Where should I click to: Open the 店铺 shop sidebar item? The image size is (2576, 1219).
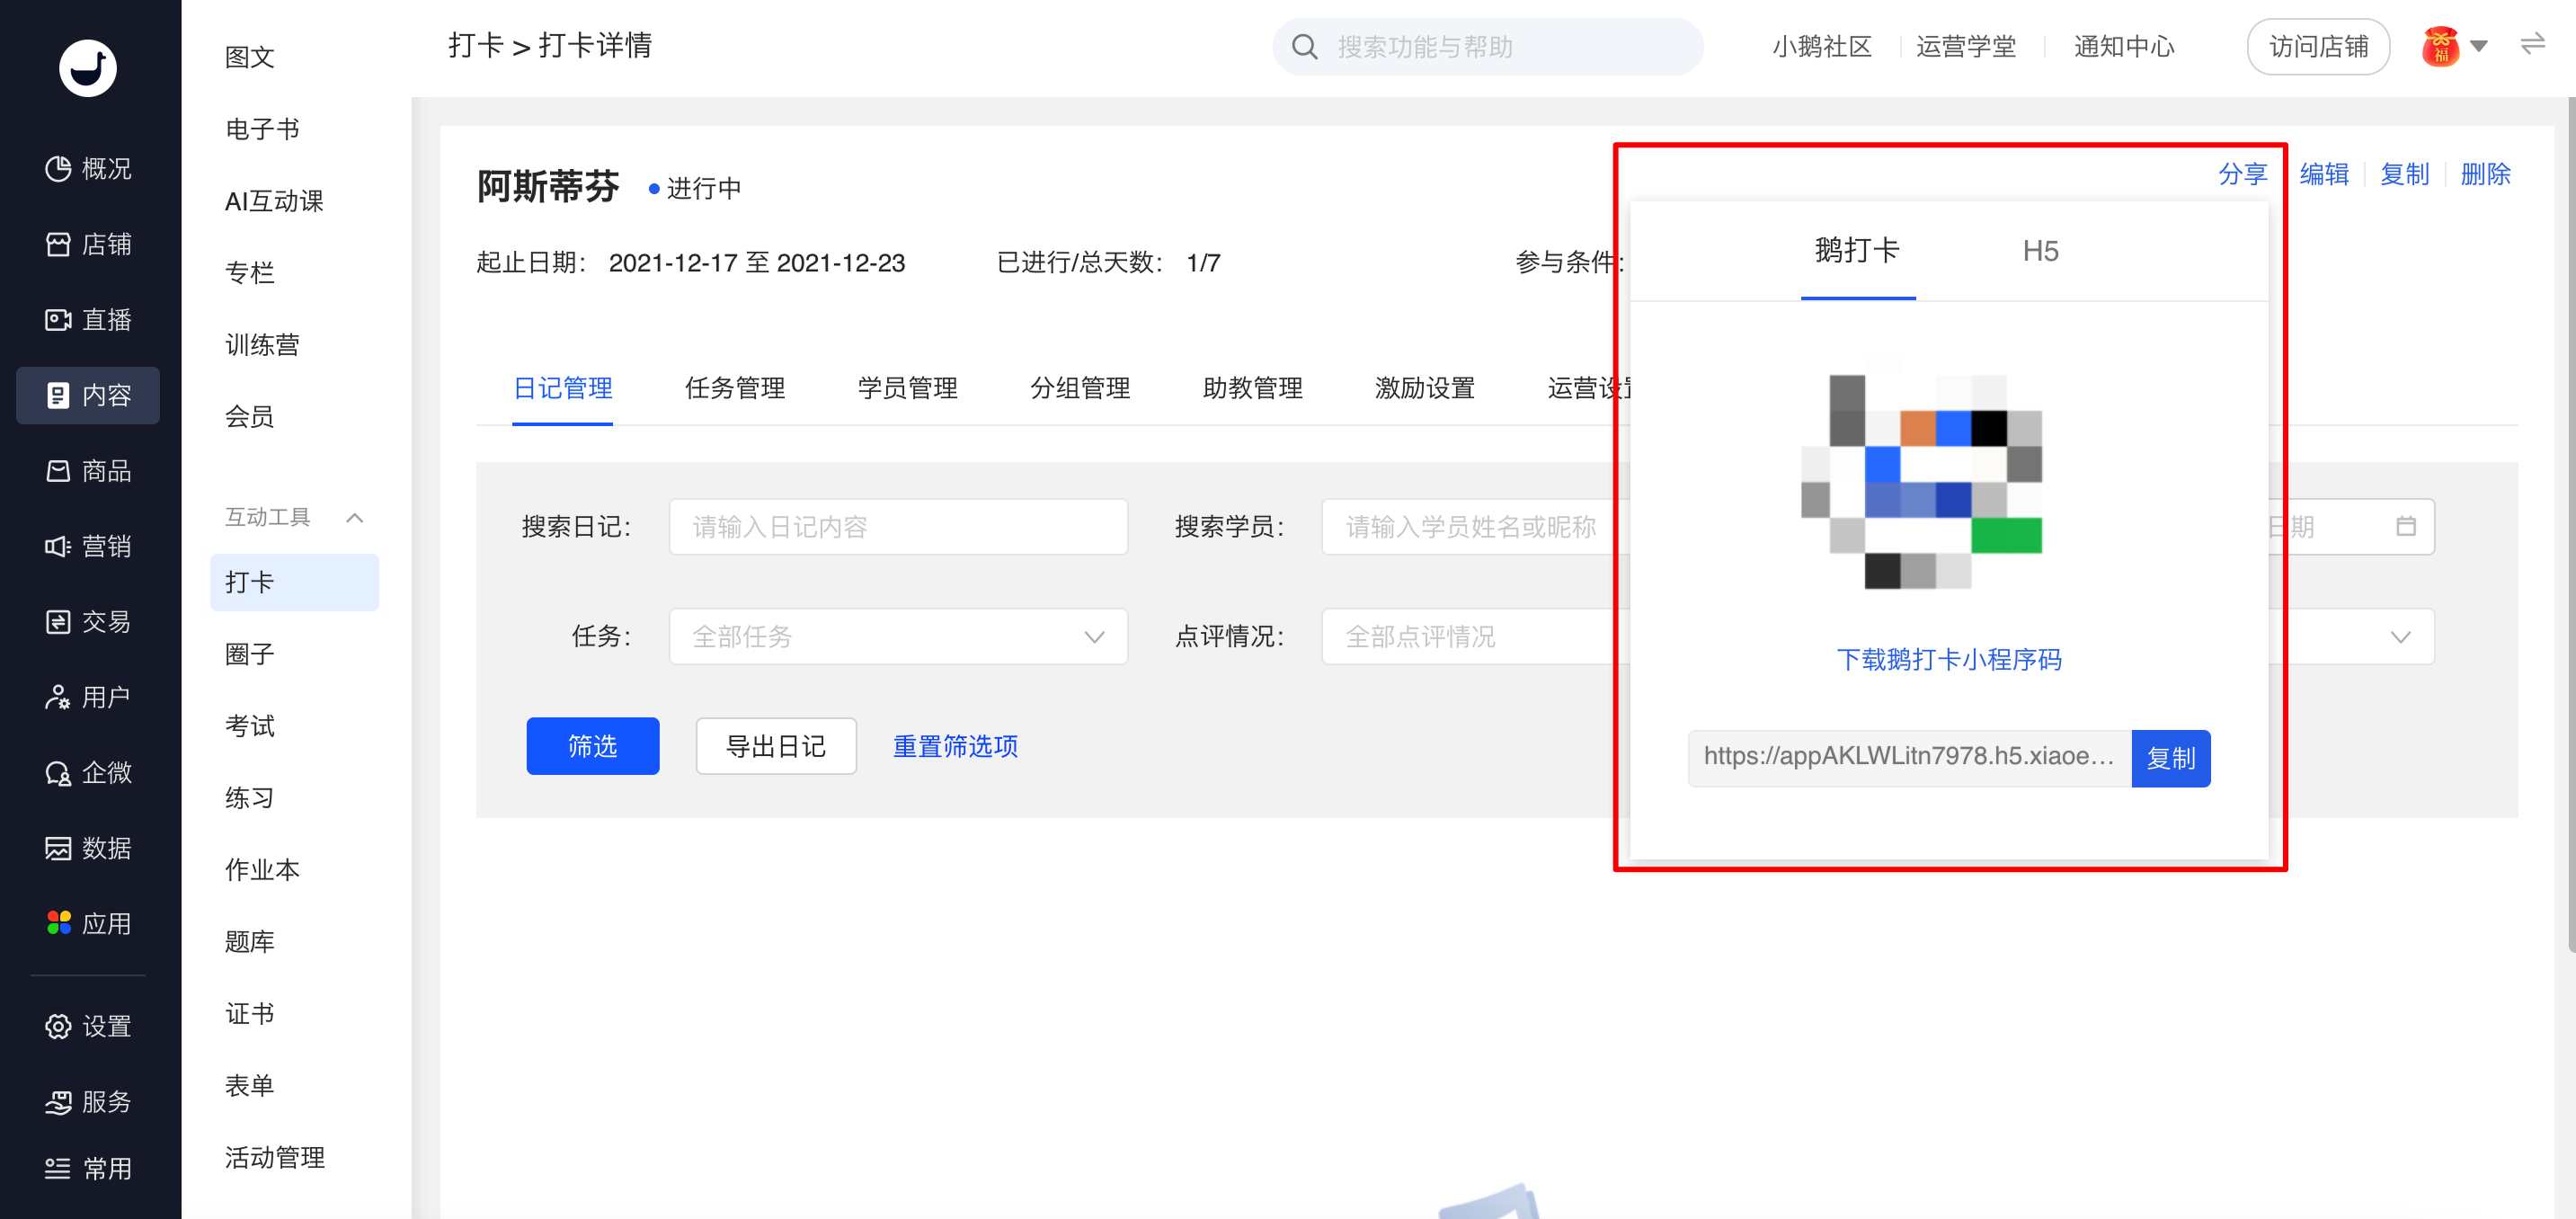tap(88, 244)
